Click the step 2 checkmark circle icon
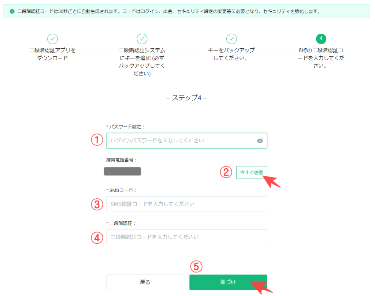This screenshot has height=296, width=375. coord(142,39)
